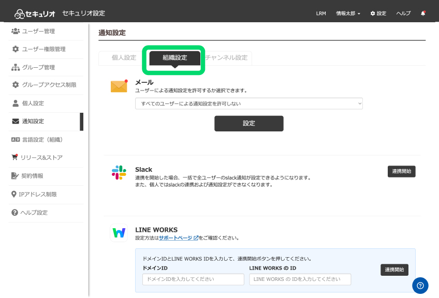The width and height of the screenshot is (439, 298).
Task: Switch to the チャンネル設定 tab
Action: click(x=228, y=57)
